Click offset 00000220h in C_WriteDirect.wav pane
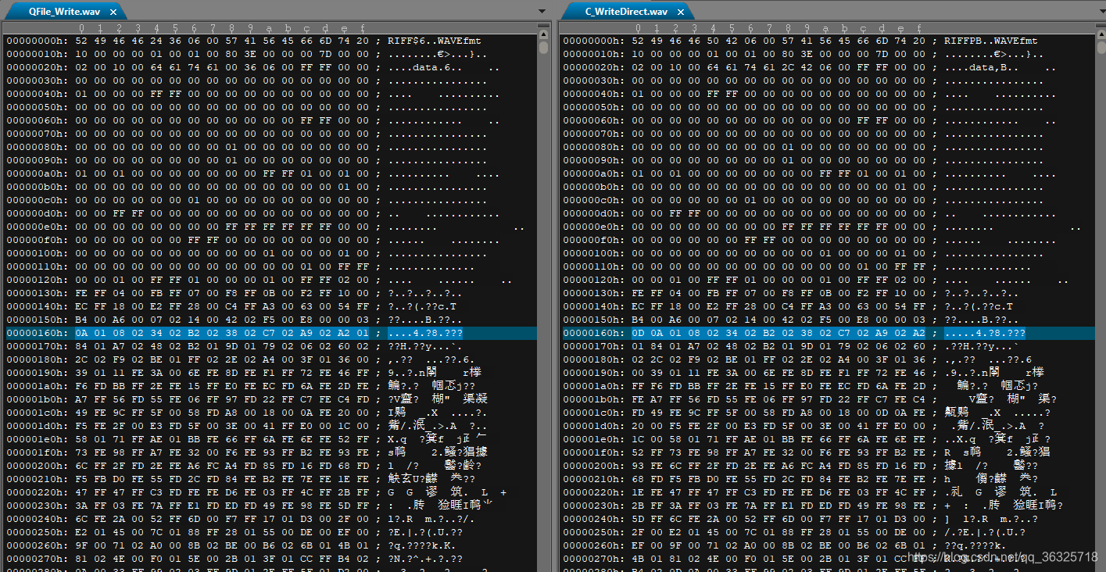 click(x=594, y=492)
